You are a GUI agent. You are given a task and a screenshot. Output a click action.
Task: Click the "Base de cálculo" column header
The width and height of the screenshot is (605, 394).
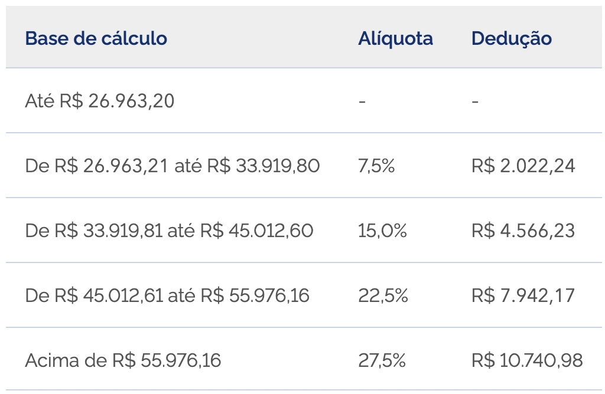pyautogui.click(x=96, y=39)
